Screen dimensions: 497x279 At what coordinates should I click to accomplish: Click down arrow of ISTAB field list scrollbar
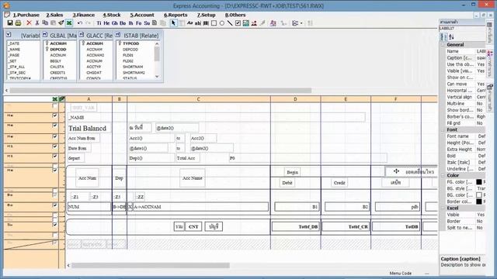[x=157, y=76]
